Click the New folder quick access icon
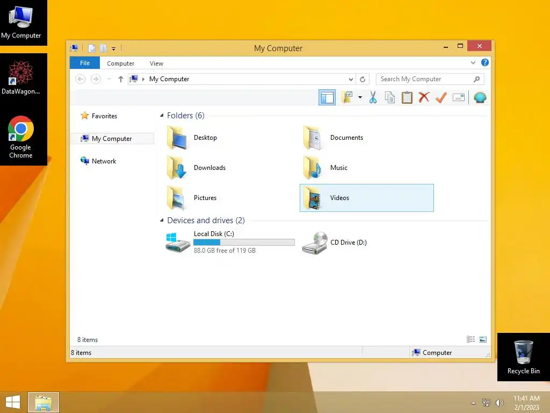550x413 pixels. (103, 48)
